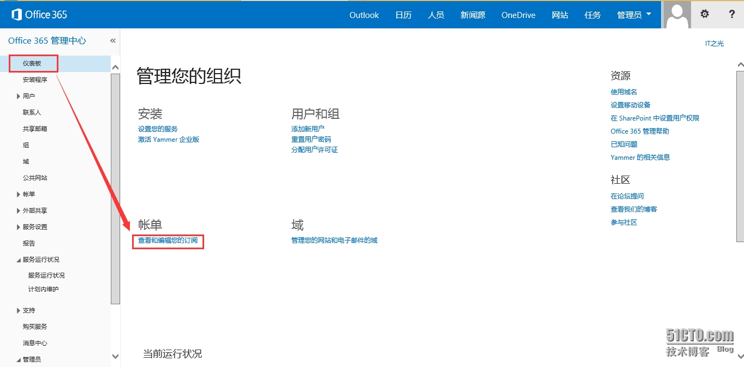The height and width of the screenshot is (367, 744).
Task: Go to OneDrive in top navigation
Action: (x=518, y=15)
